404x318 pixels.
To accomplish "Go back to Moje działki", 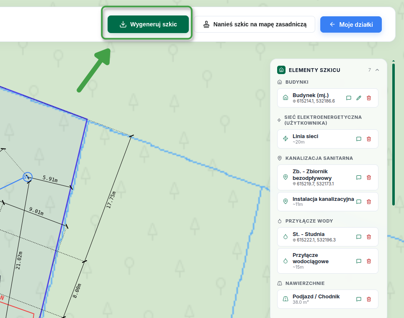I will click(351, 24).
